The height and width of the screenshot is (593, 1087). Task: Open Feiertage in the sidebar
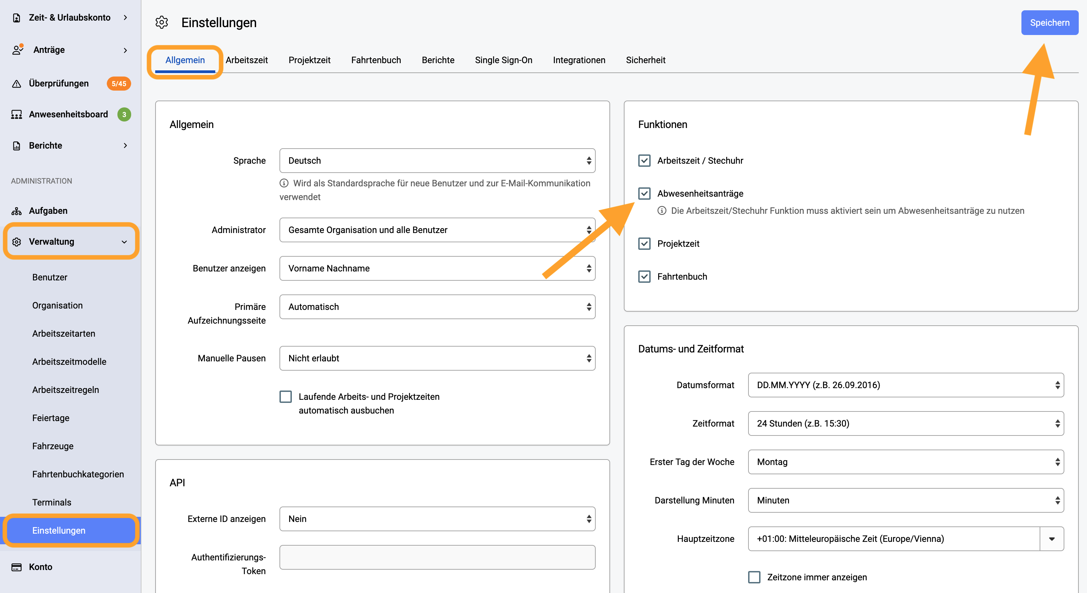(50, 418)
